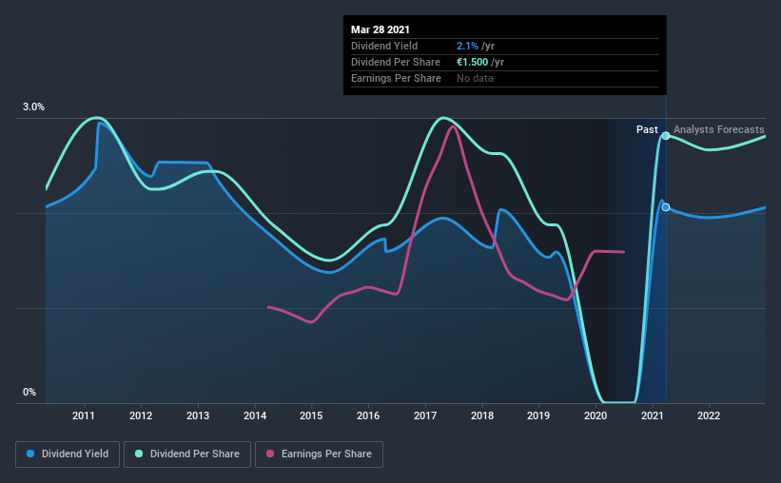781x483 pixels.
Task: Click the 2.1% Dividend Yield tooltip value
Action: 467,46
